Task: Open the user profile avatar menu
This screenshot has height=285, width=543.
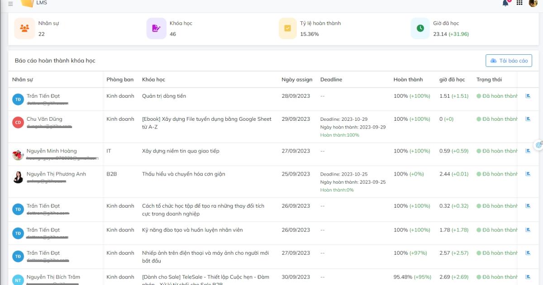Action: pyautogui.click(x=533, y=3)
